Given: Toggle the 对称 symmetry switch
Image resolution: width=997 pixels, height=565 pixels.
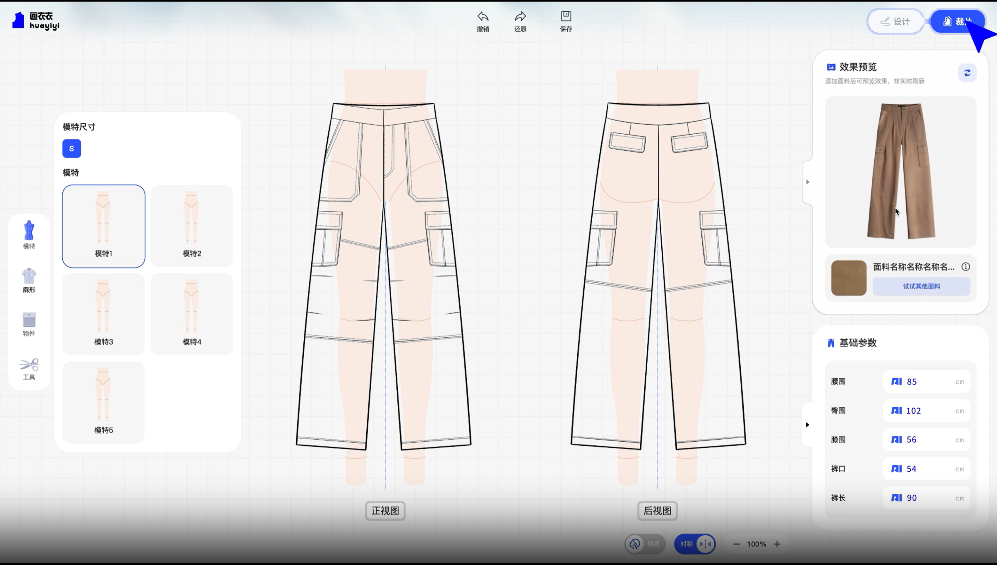Looking at the screenshot, I should [695, 544].
